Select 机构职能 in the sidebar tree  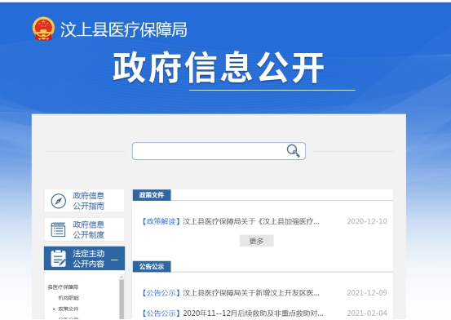69,298
